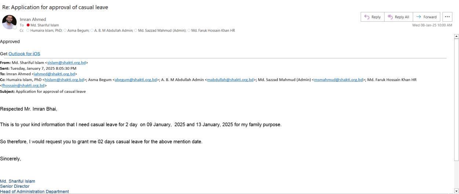This screenshot has width=459, height=194.
Task: Click Imran Ahmed's profile photo
Action: [9, 22]
